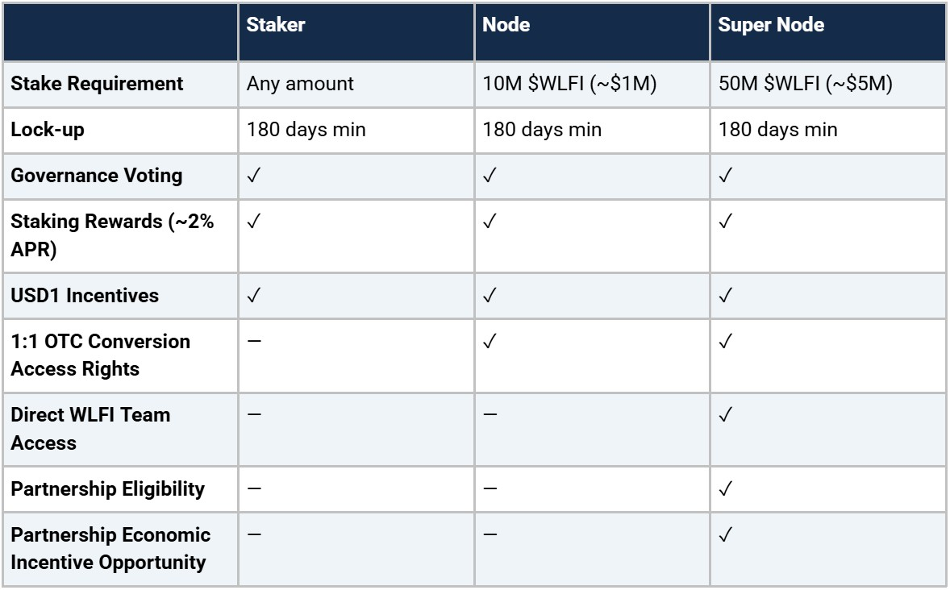Select the Super Node column header
The height and width of the screenshot is (590, 950).
click(771, 25)
